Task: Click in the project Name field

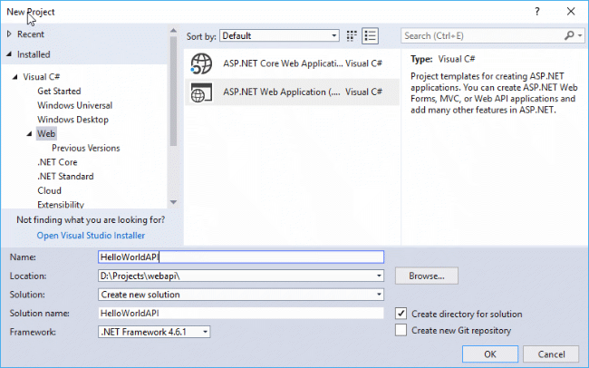Action: [240, 257]
